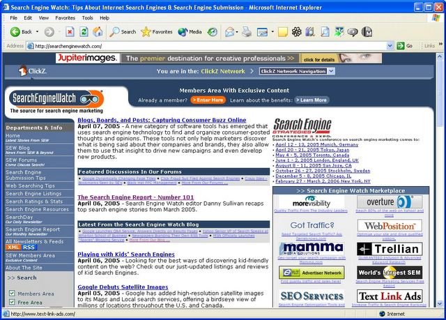
Task: Click the Trellian marketplace logo
Action: 390,249
